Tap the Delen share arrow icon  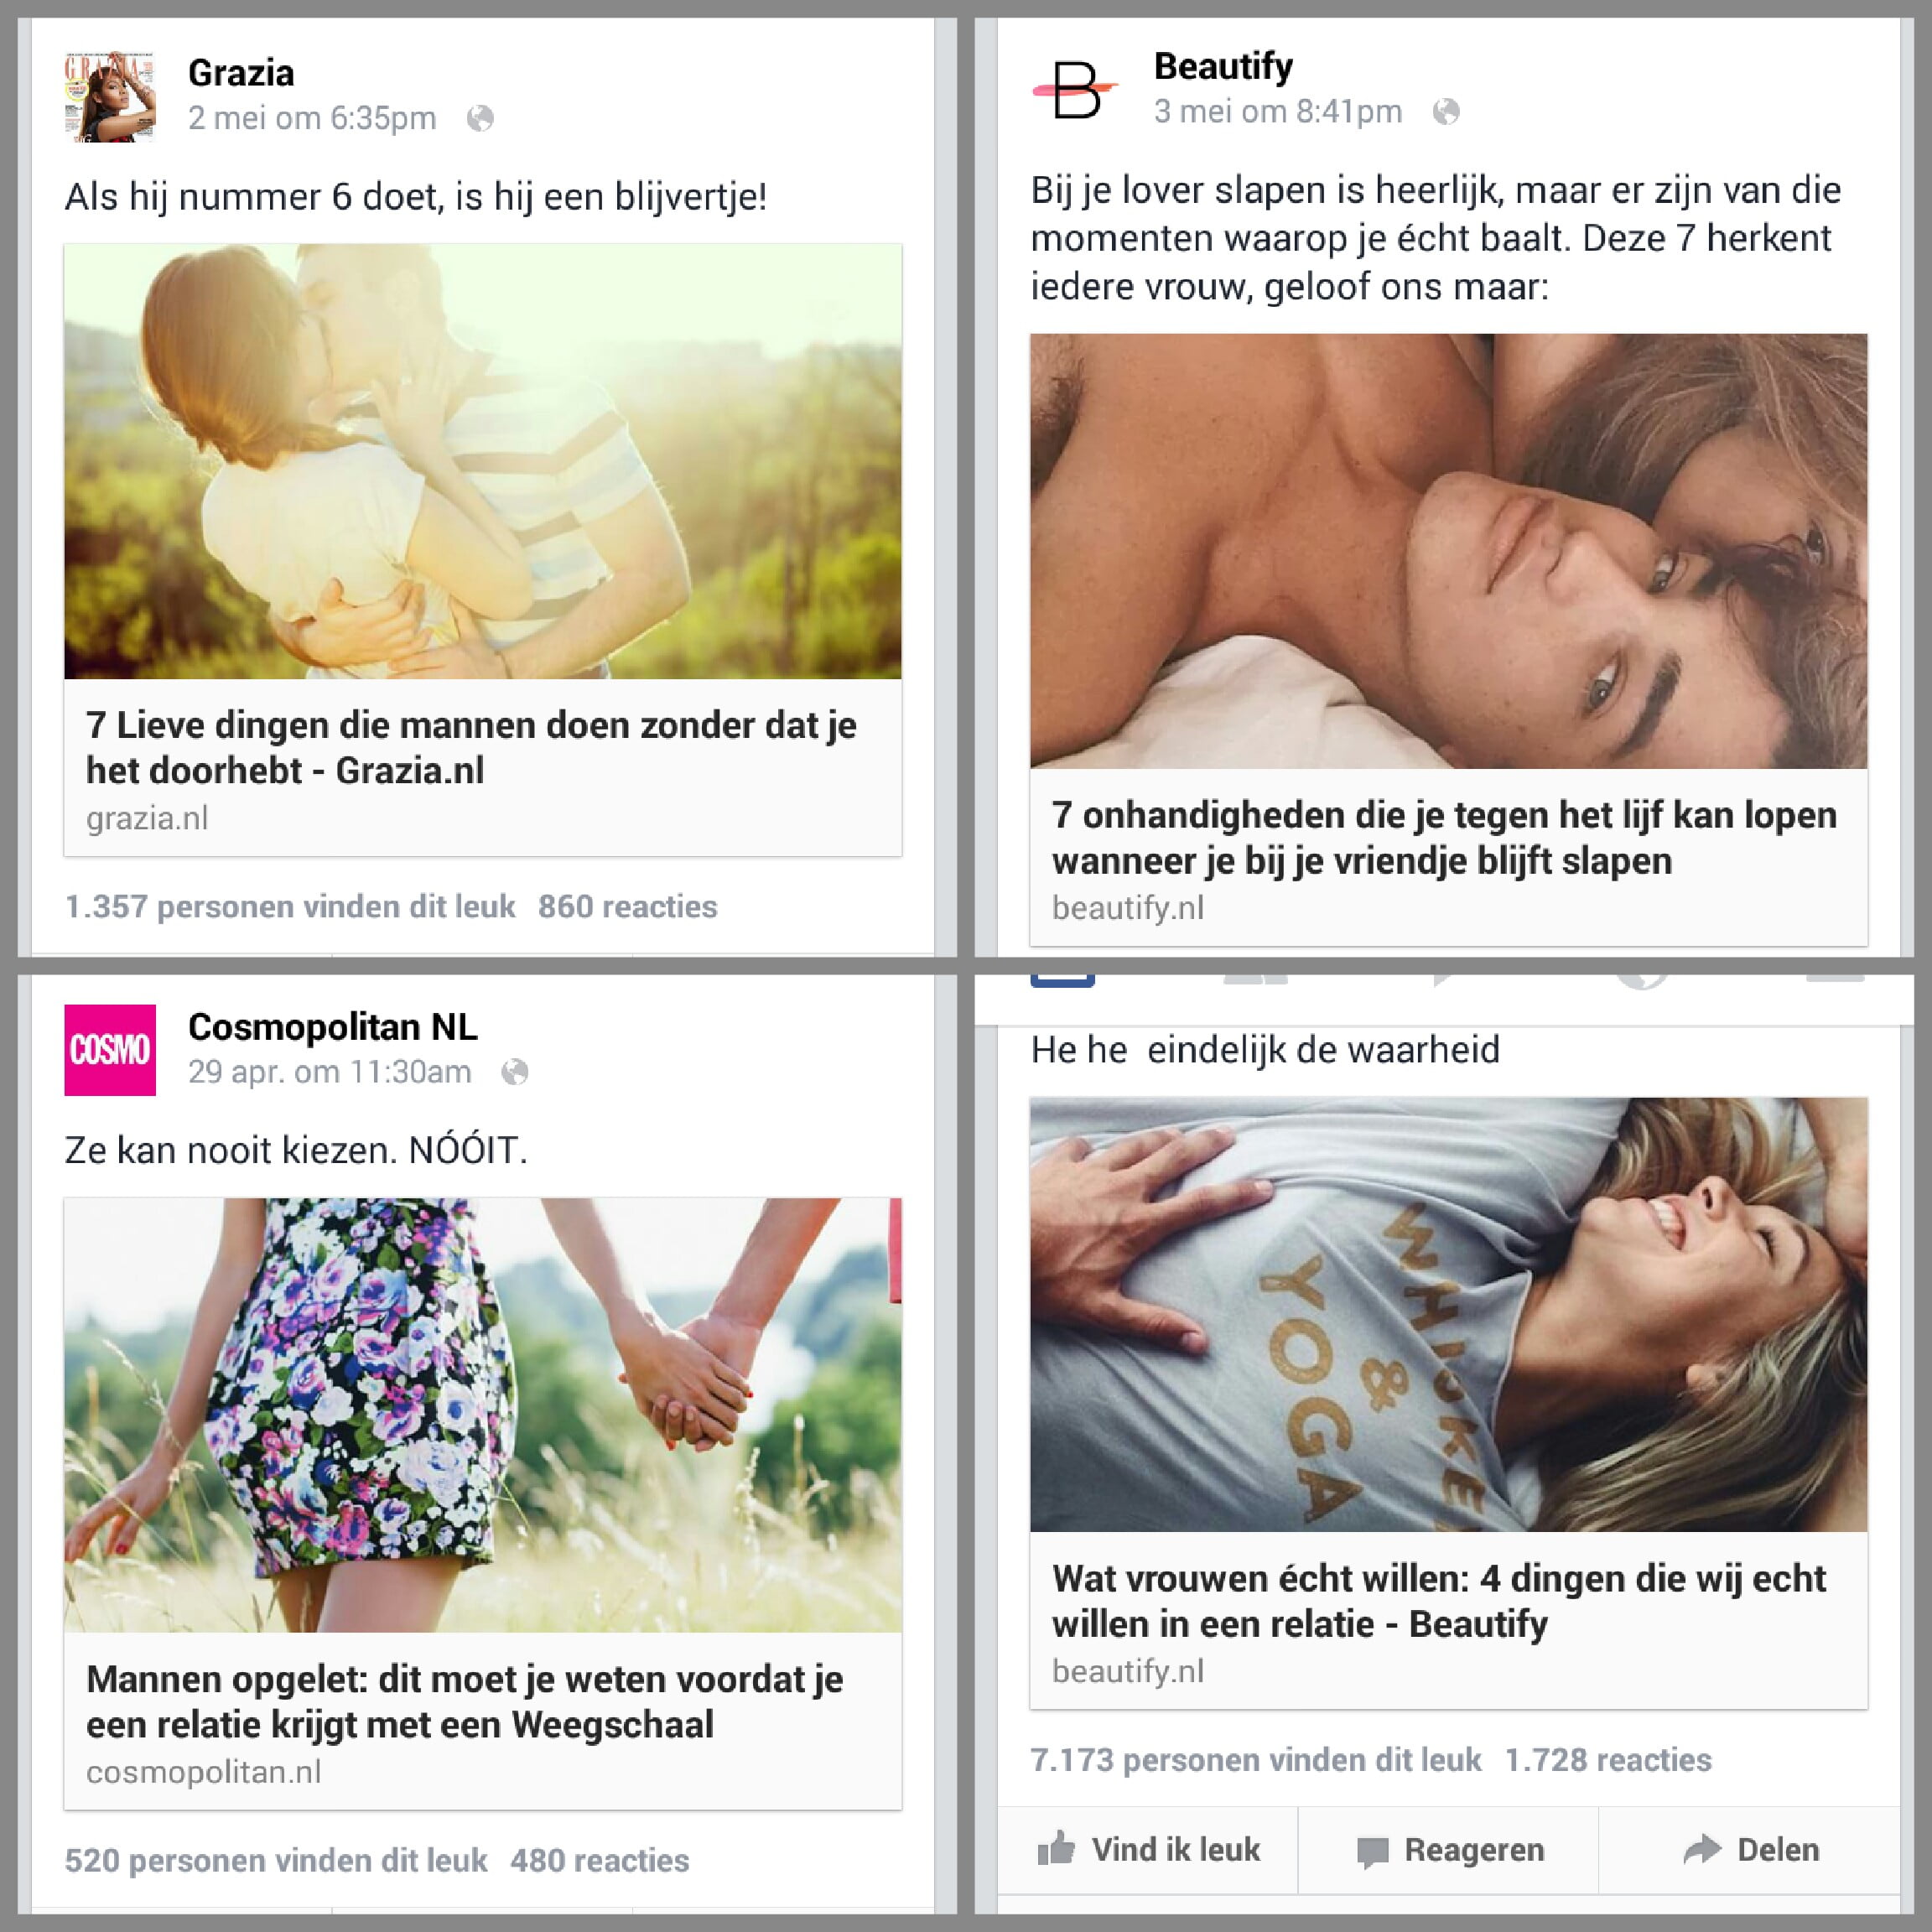pyautogui.click(x=1702, y=1850)
